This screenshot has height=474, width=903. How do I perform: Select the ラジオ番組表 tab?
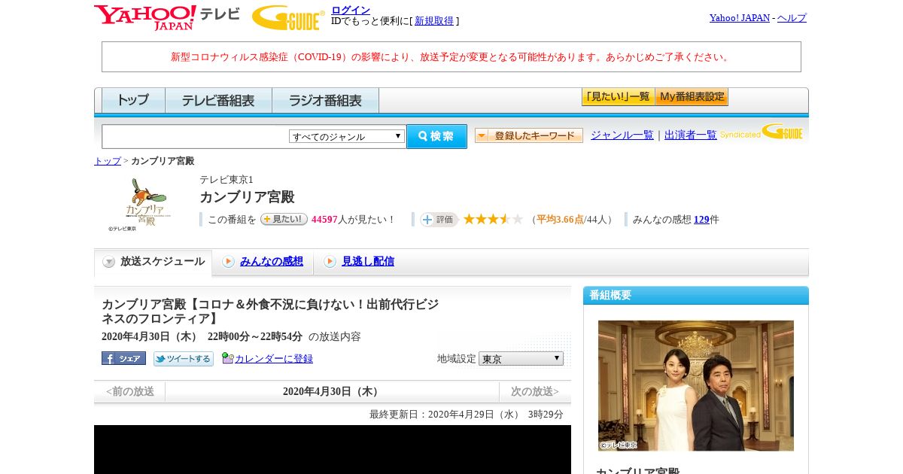tap(325, 100)
